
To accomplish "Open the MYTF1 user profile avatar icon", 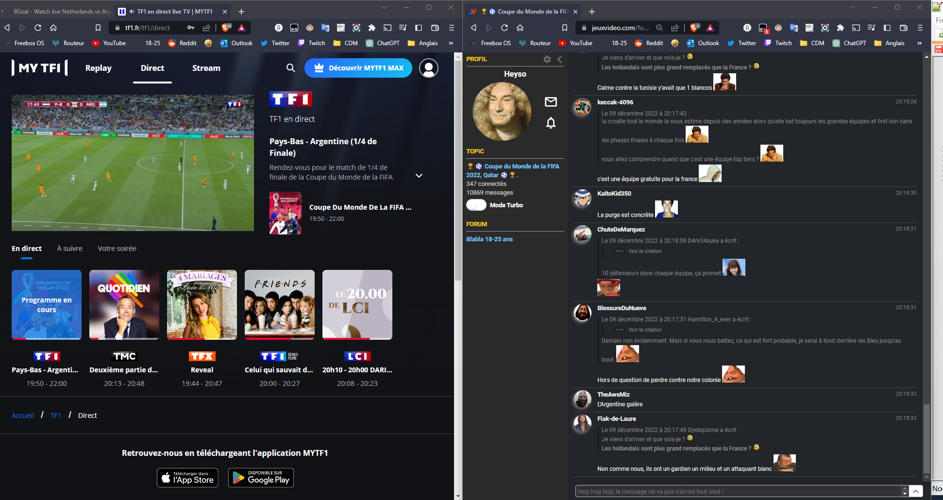I will [428, 68].
